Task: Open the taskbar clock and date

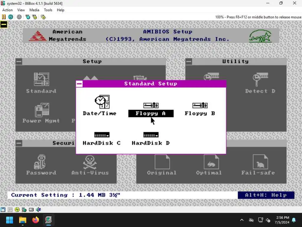Action: (x=282, y=220)
